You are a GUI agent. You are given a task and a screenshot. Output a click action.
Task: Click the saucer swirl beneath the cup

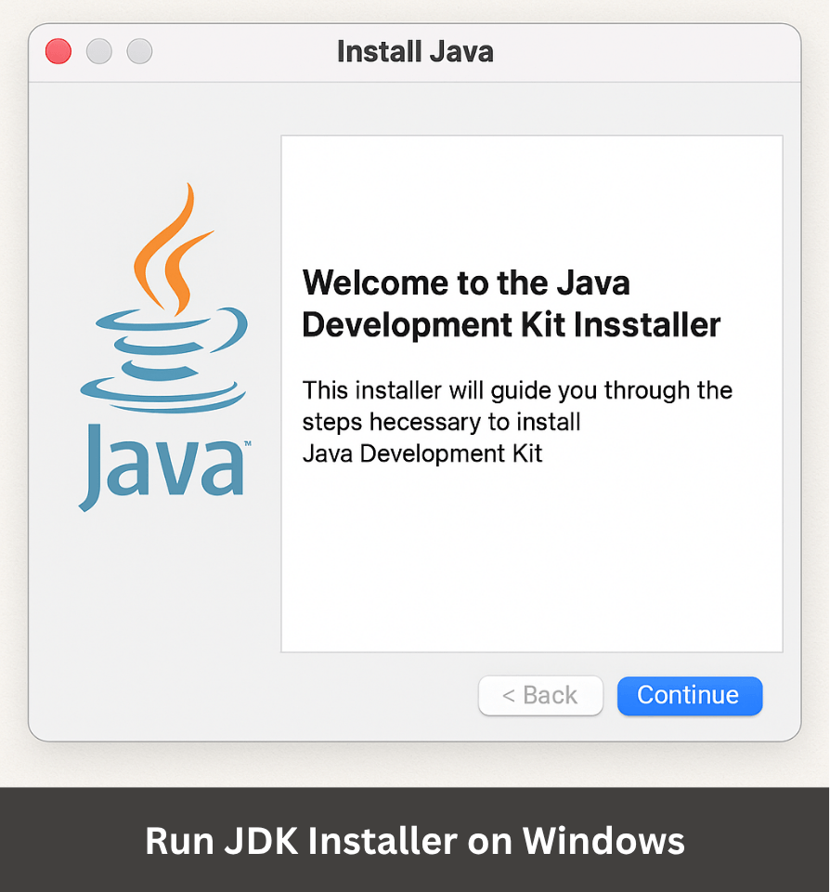[162, 393]
